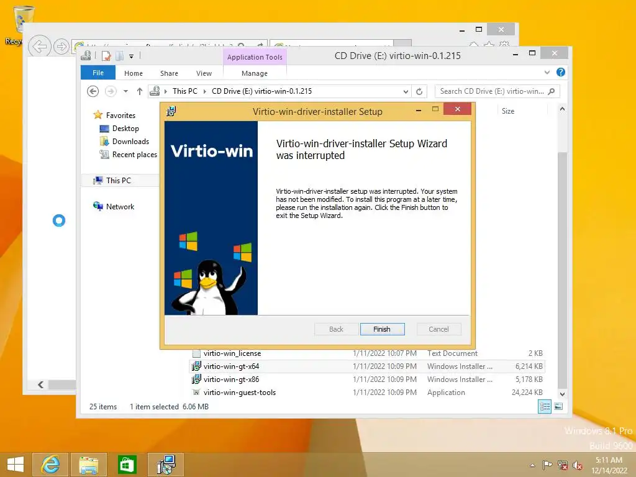Open Windows Store from taskbar

[x=127, y=465]
